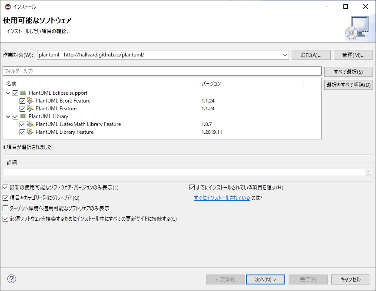Click the PlantUML Feature plugin icon

[30, 109]
